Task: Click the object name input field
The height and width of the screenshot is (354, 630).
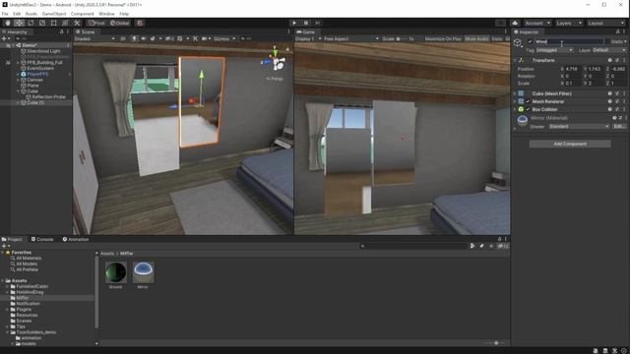Action: (x=569, y=41)
